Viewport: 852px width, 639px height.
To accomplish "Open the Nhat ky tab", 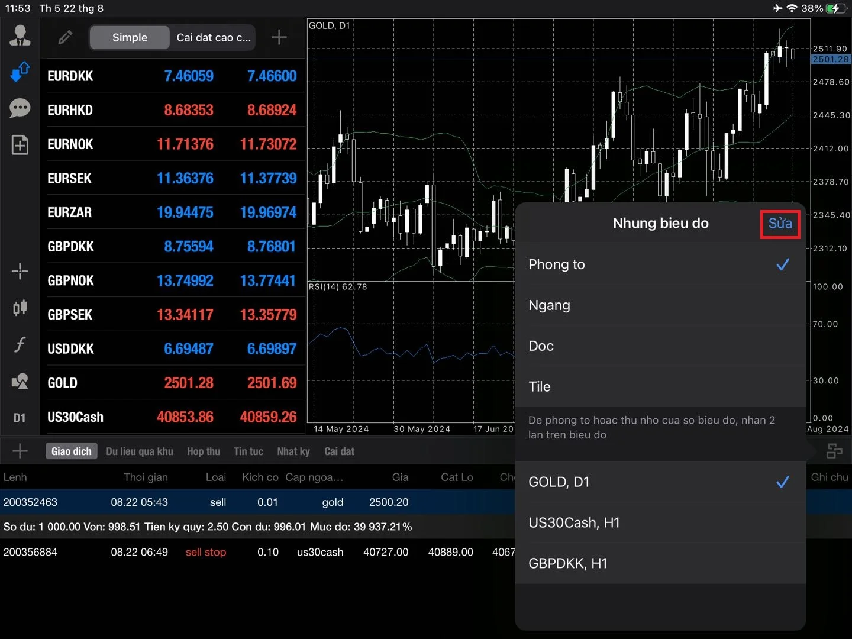I will pos(293,451).
